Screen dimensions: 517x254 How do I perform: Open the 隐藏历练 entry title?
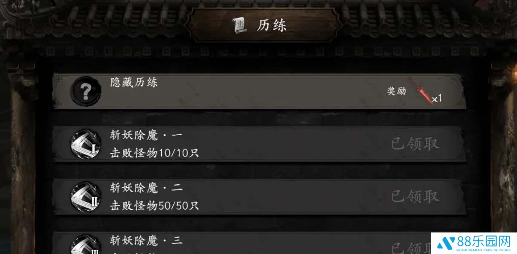click(x=134, y=82)
